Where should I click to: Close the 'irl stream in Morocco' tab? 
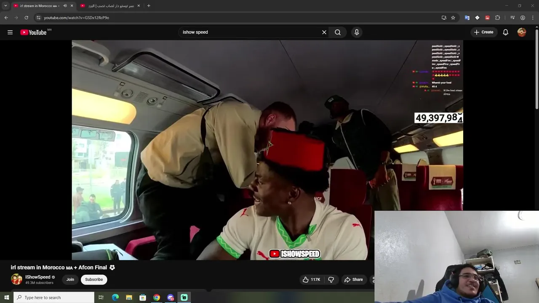pos(72,6)
